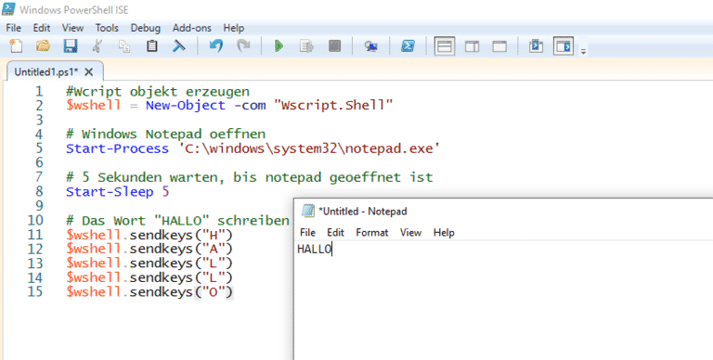713x360 pixels.
Task: Undo the last edit
Action: [216, 45]
